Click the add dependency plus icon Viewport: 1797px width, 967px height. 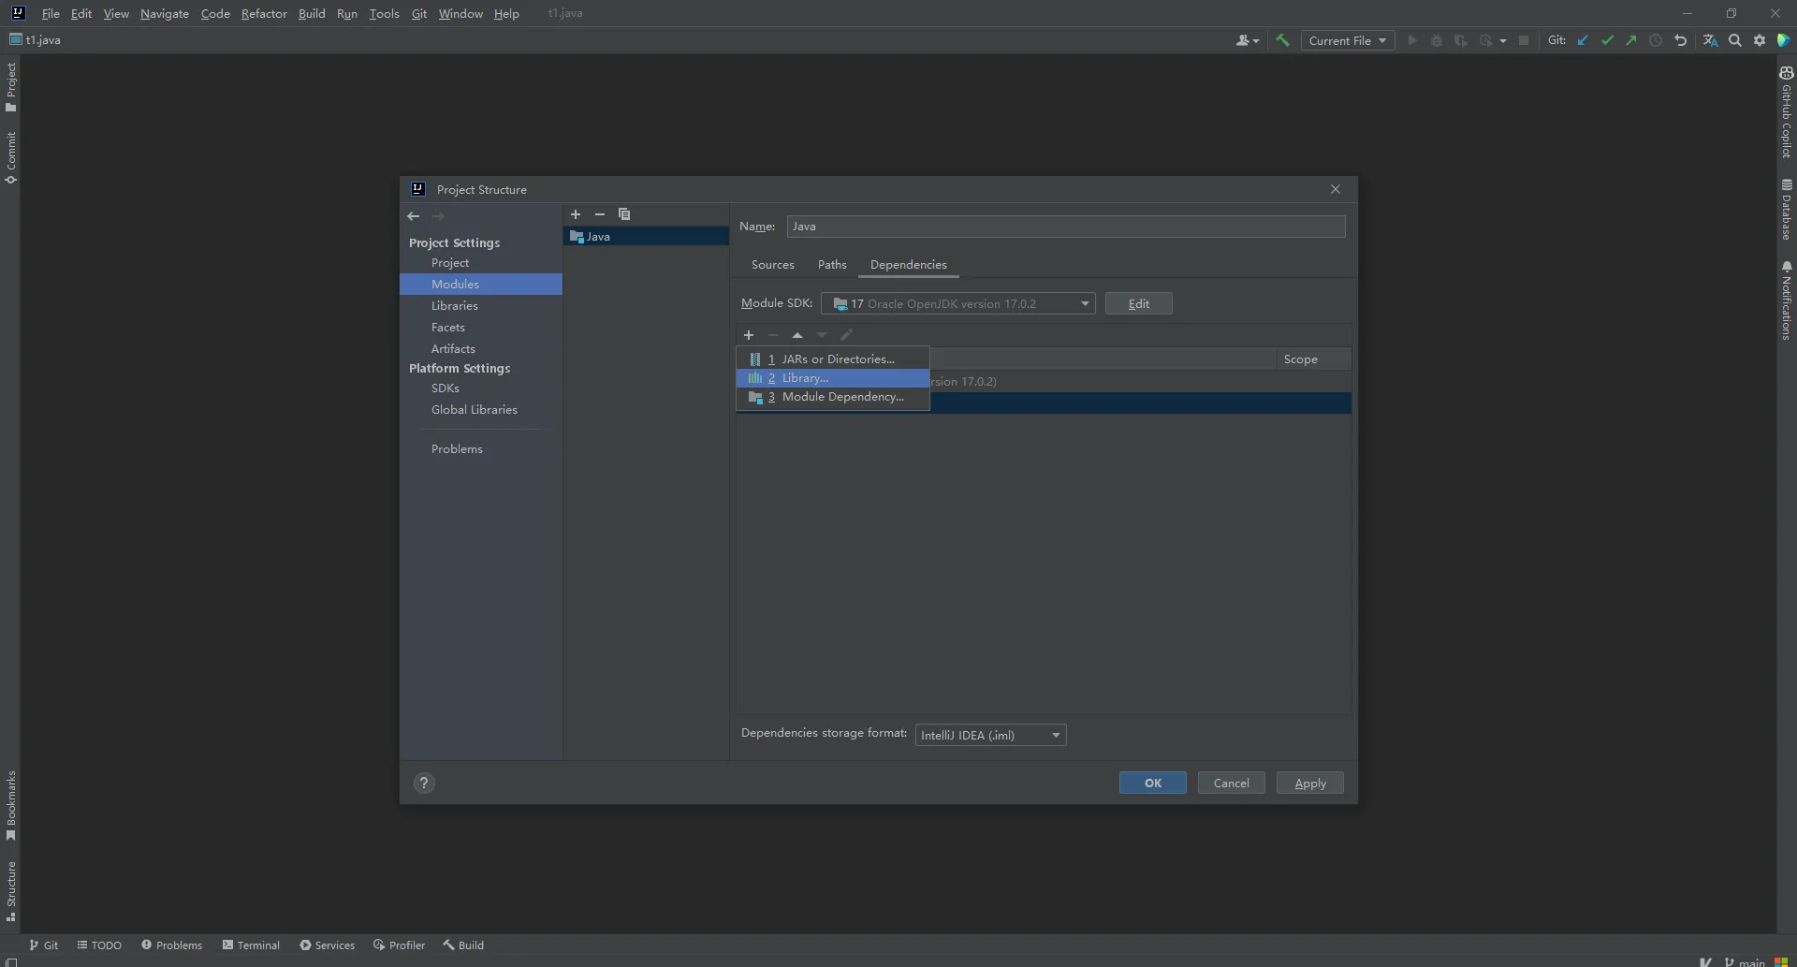tap(749, 335)
